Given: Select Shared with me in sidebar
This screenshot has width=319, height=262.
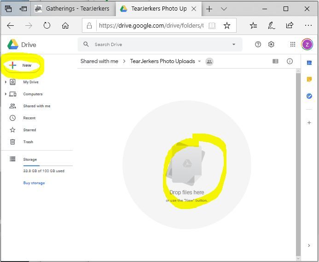Looking at the screenshot, I should [36, 106].
